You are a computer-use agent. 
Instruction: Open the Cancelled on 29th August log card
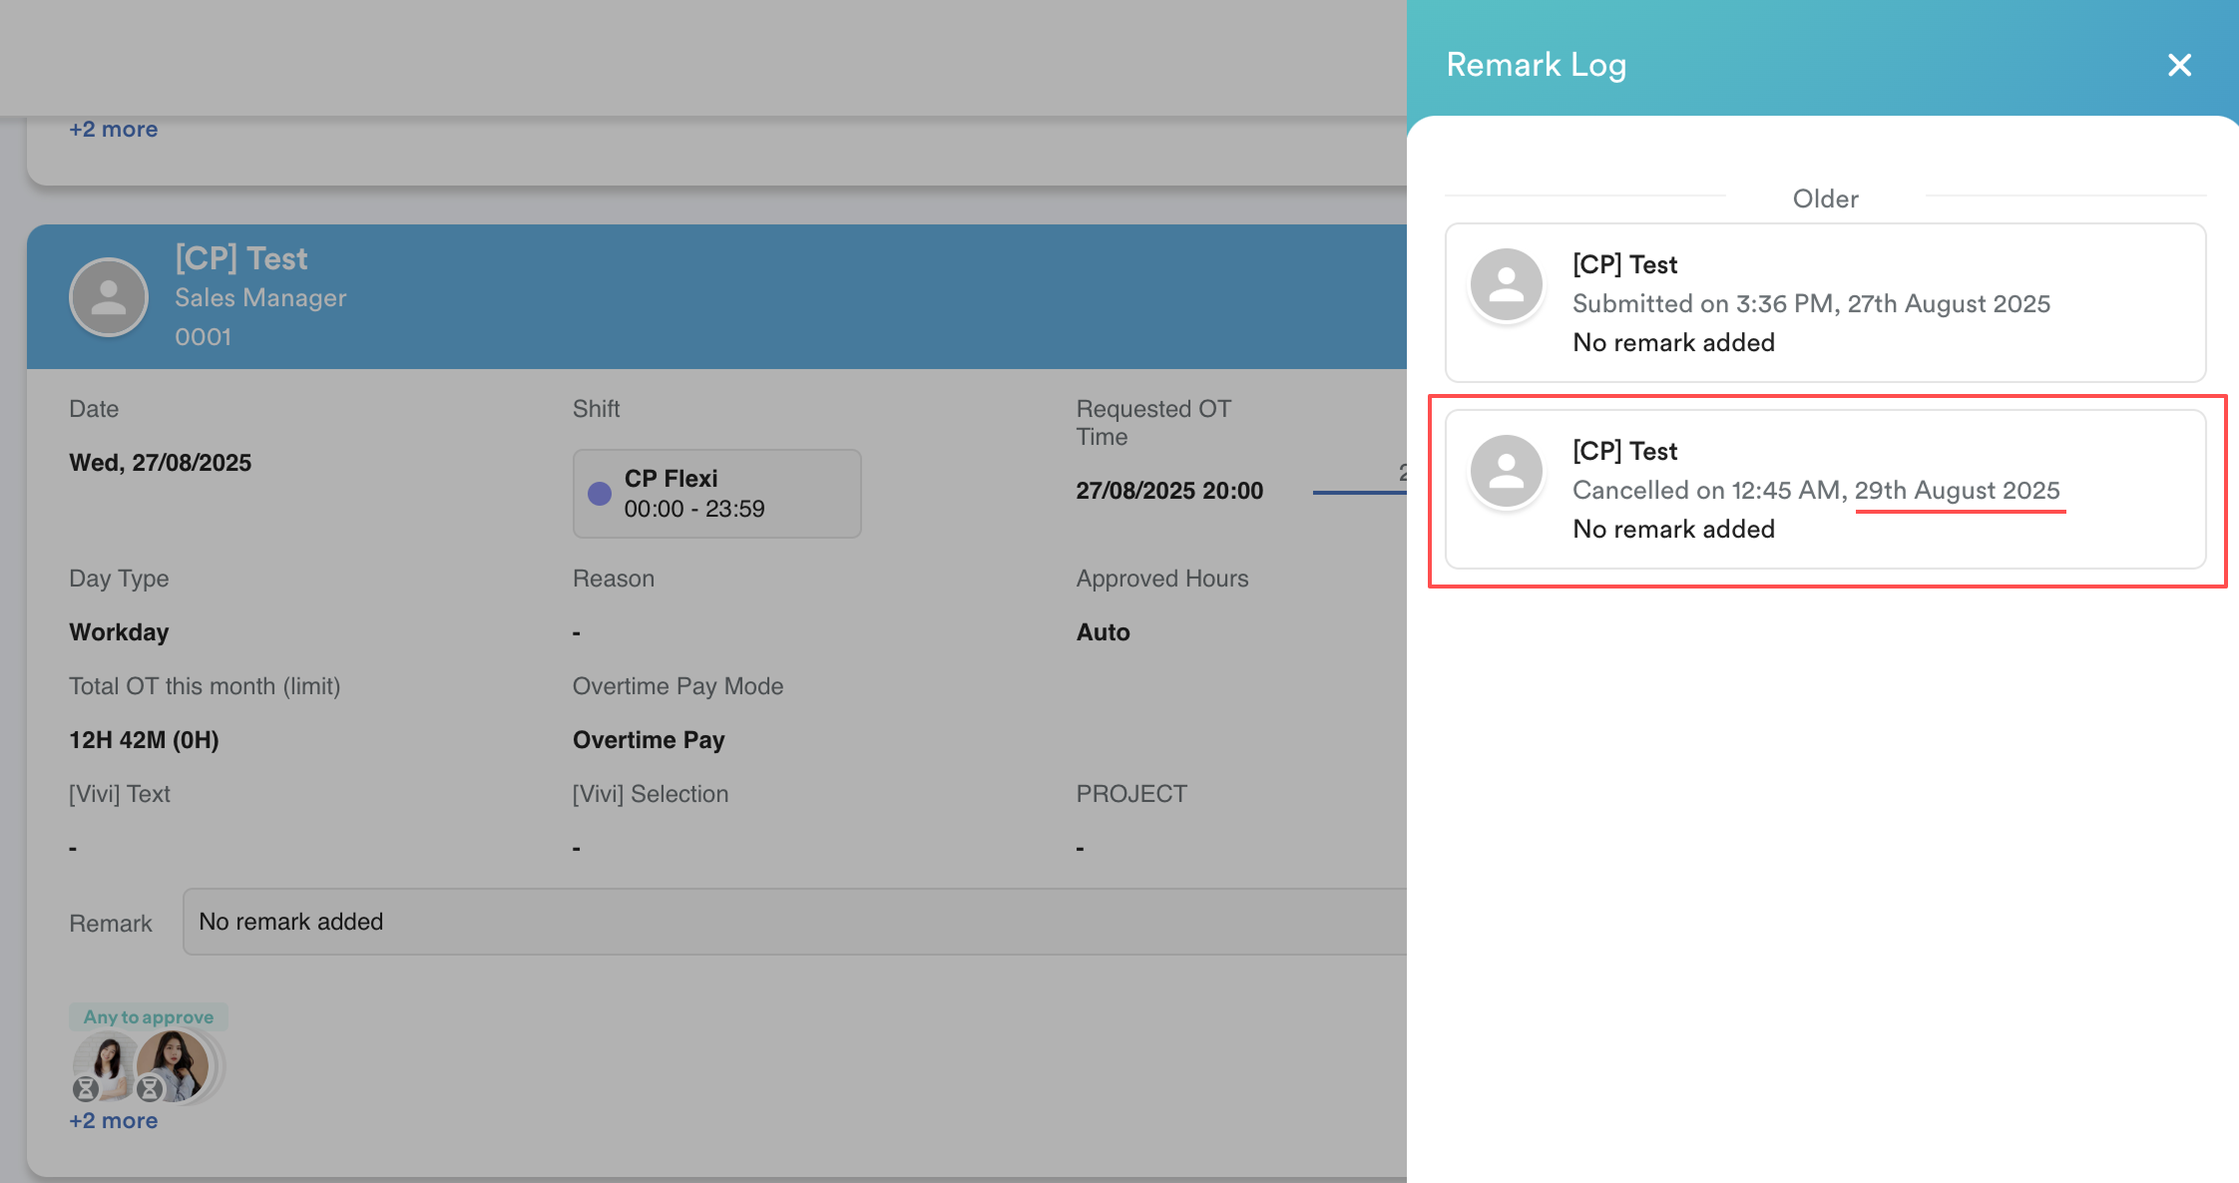(x=1824, y=490)
